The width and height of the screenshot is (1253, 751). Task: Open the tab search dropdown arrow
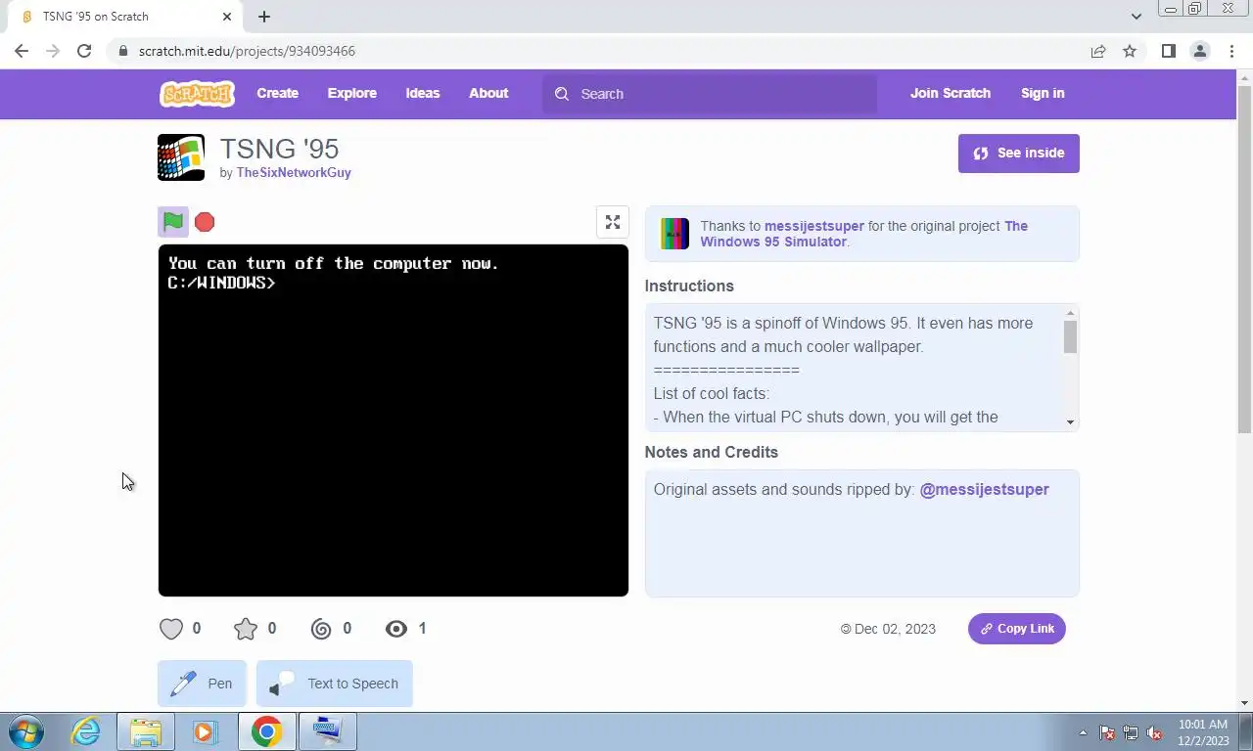pos(1136,17)
